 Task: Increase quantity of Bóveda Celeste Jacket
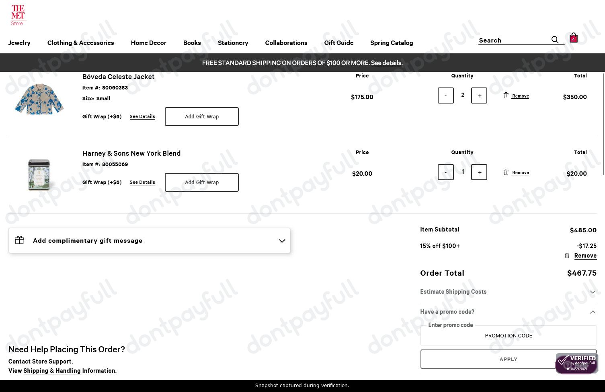click(479, 95)
